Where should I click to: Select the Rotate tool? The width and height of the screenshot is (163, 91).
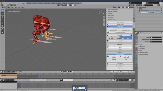point(2,20)
